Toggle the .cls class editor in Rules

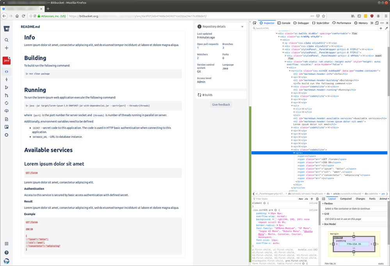tap(306, 199)
